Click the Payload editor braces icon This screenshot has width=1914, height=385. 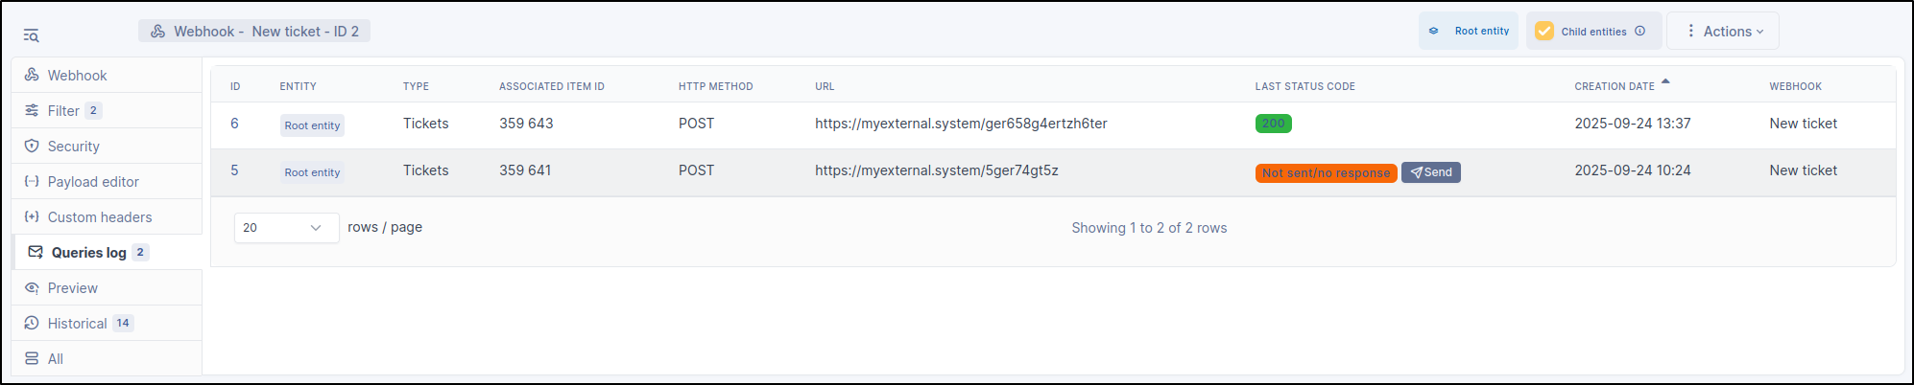click(32, 181)
